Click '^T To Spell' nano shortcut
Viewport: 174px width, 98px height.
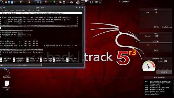[x=72, y=61]
